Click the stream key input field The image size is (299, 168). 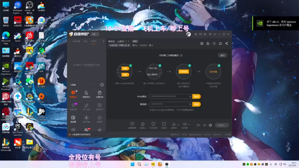[170, 104]
